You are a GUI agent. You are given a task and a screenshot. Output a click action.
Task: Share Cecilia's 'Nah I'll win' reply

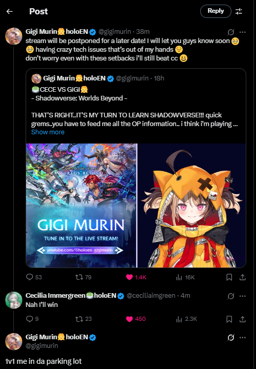coord(242,319)
